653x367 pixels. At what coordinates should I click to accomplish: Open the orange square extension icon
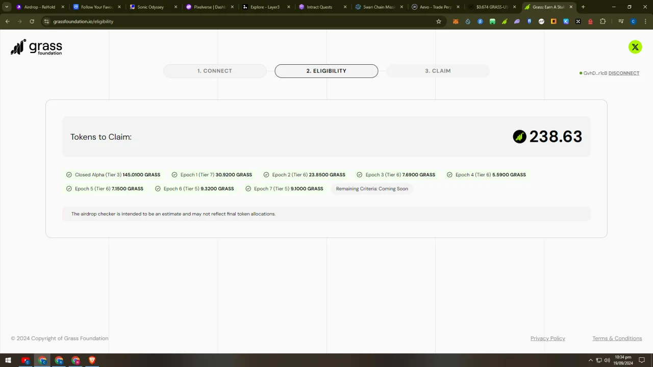[554, 21]
